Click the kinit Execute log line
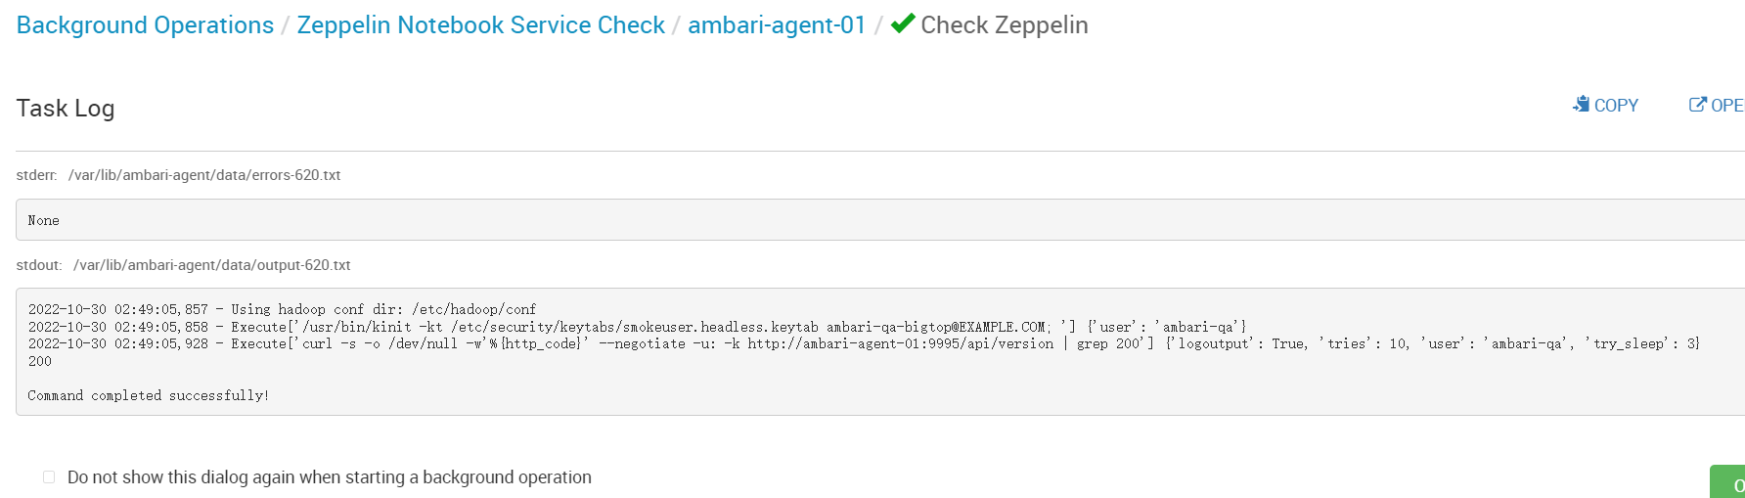1745x498 pixels. [x=637, y=327]
